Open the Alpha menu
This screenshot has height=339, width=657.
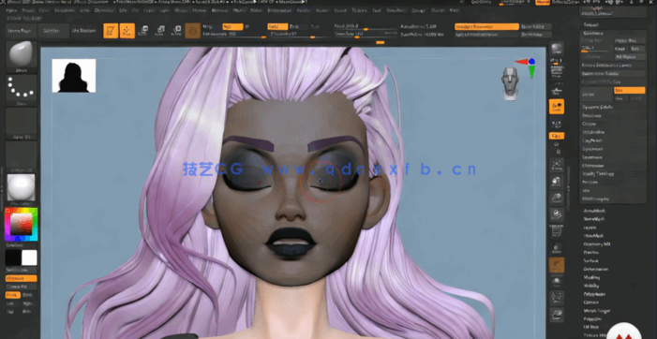tap(12, 10)
